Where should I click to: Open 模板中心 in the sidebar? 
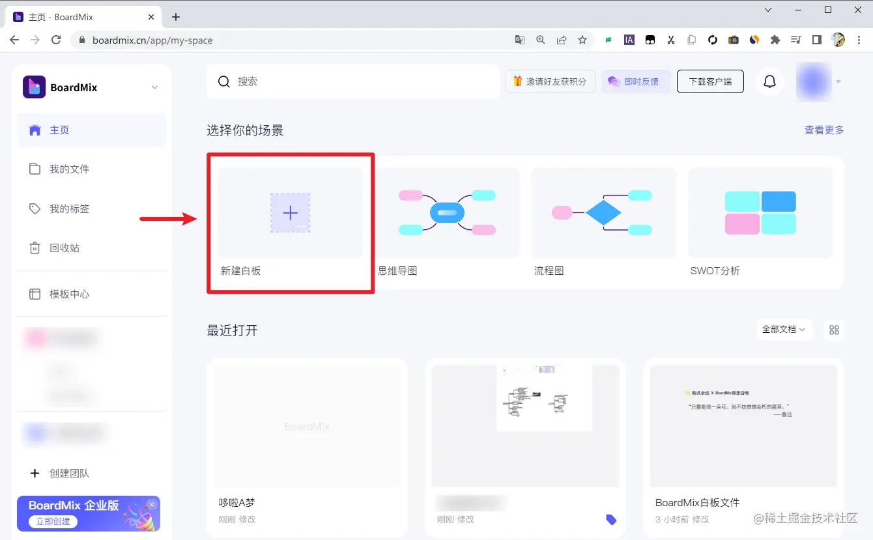click(x=92, y=294)
